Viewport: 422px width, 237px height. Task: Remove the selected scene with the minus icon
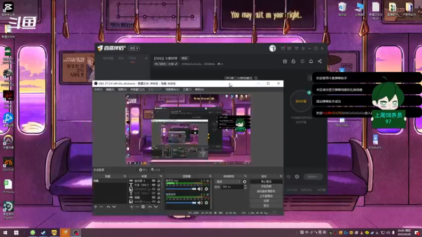pos(101,207)
